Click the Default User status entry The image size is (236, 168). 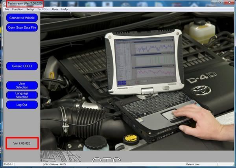click(x=193, y=164)
